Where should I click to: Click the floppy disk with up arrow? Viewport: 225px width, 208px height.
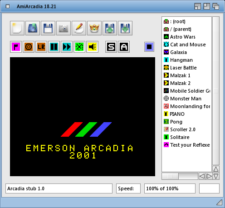110,28
